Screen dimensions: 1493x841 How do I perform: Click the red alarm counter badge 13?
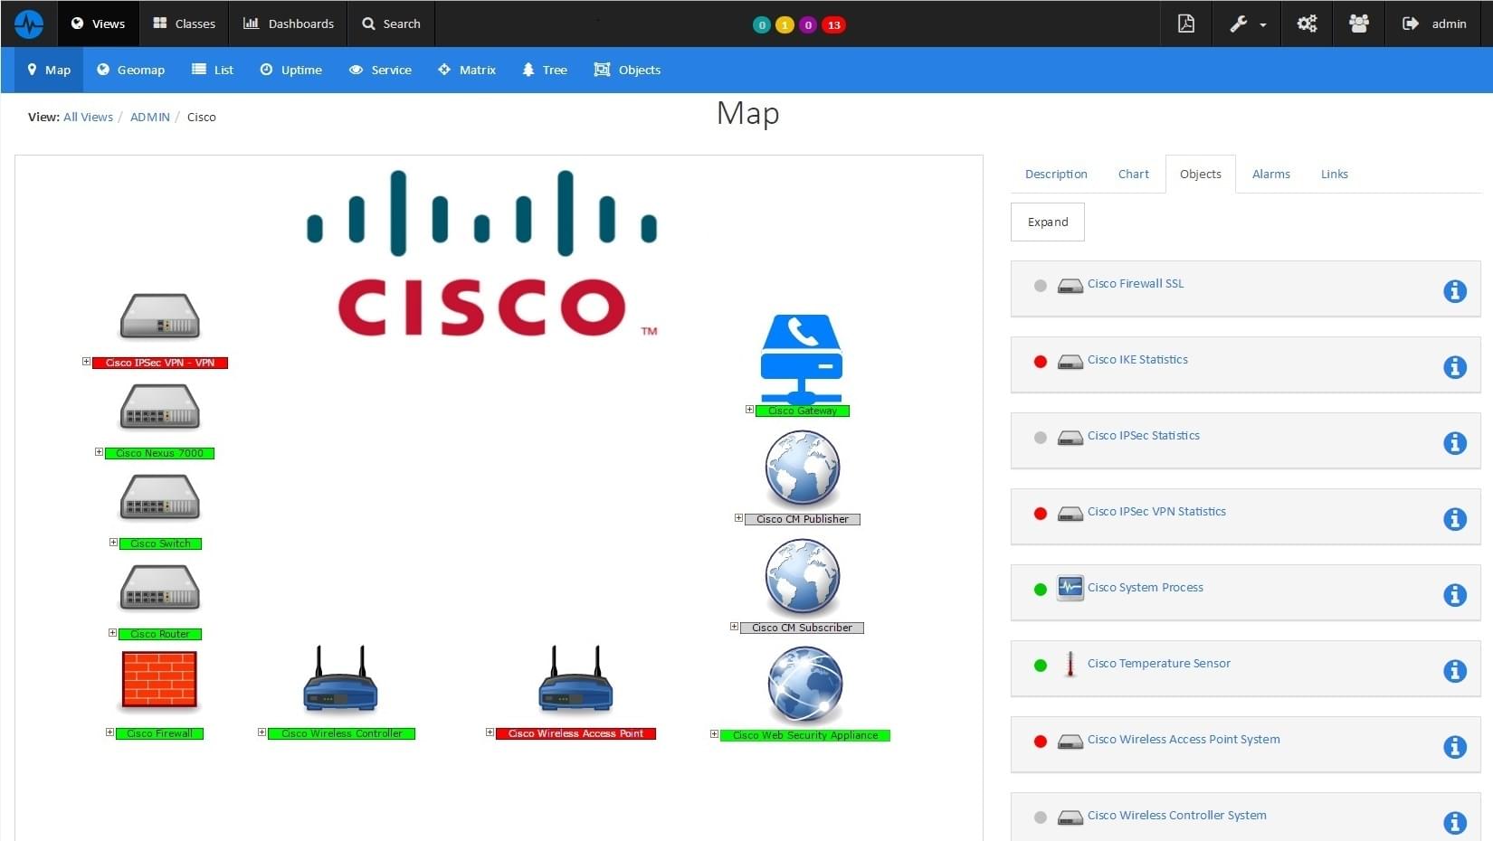click(833, 24)
